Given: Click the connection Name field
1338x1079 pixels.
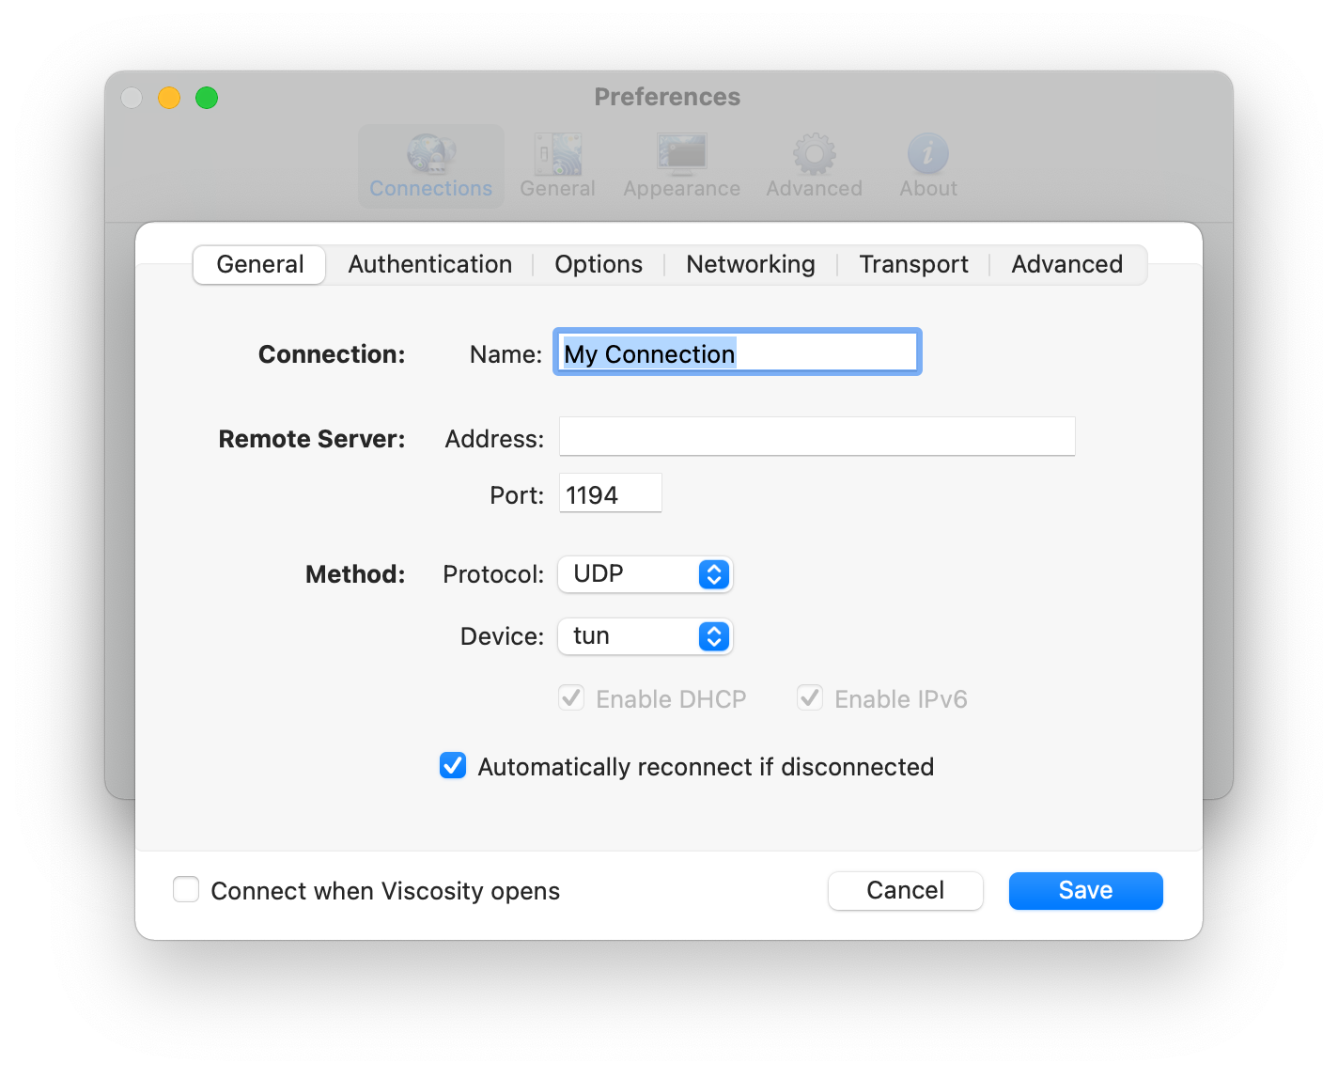Looking at the screenshot, I should click(738, 352).
